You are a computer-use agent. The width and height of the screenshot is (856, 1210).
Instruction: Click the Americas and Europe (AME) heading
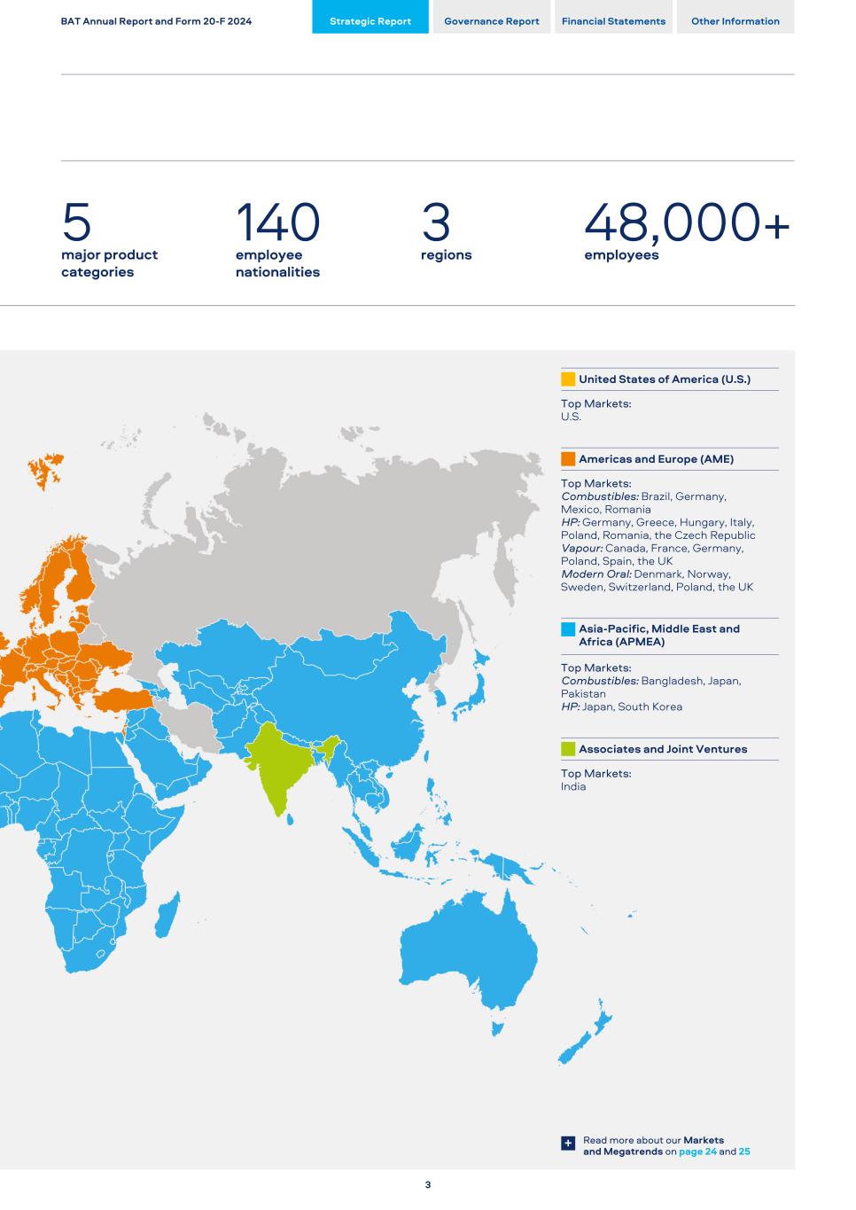pyautogui.click(x=656, y=459)
